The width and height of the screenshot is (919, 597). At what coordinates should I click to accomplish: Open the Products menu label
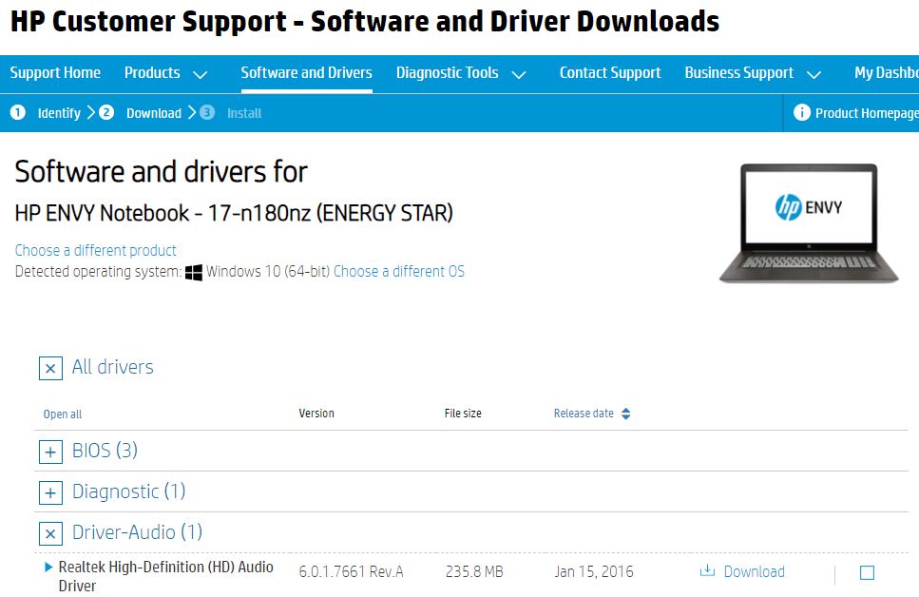pyautogui.click(x=152, y=72)
